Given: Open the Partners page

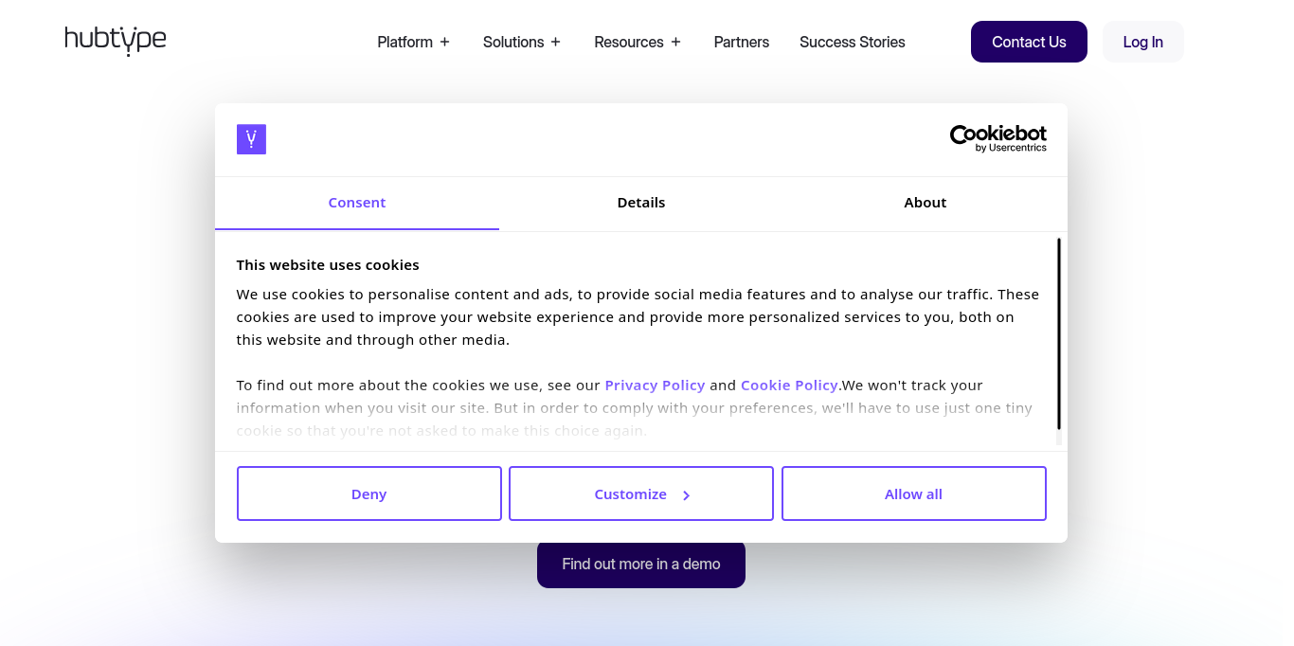Looking at the screenshot, I should pyautogui.click(x=741, y=42).
